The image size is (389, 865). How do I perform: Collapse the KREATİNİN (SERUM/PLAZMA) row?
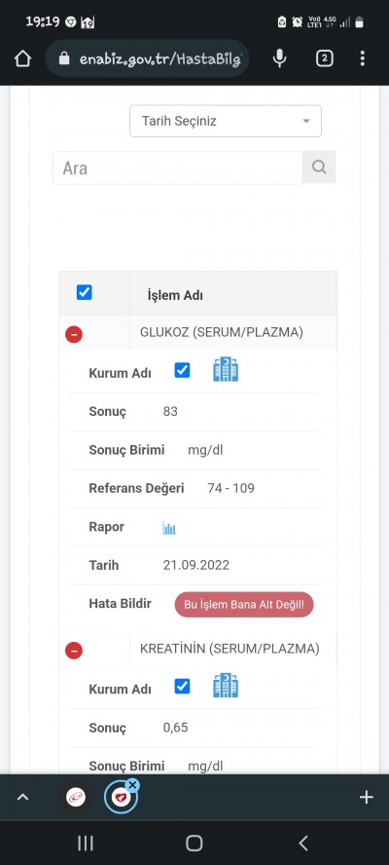coord(74,651)
